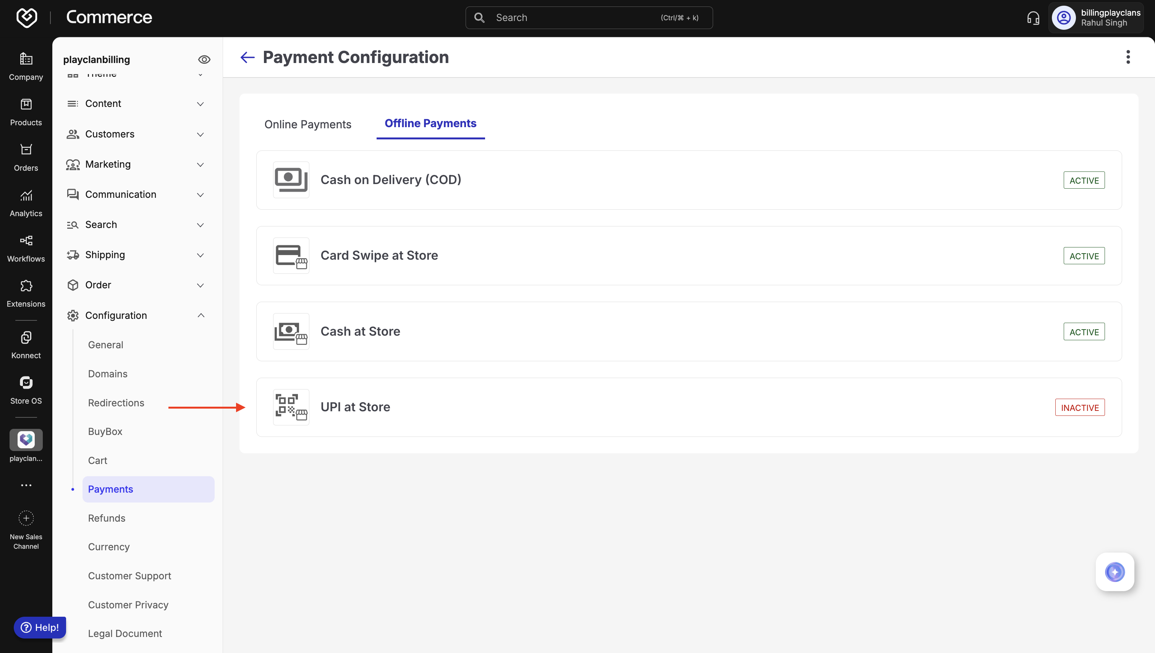The image size is (1155, 653).
Task: Click the headset support icon
Action: [x=1033, y=18]
